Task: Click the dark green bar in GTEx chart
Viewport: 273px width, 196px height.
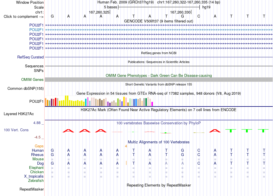Action: 146,102
